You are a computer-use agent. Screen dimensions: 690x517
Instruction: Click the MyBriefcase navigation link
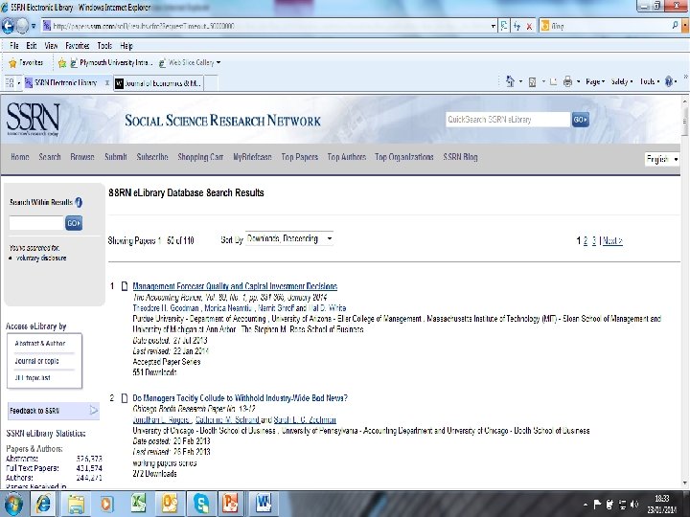(252, 157)
